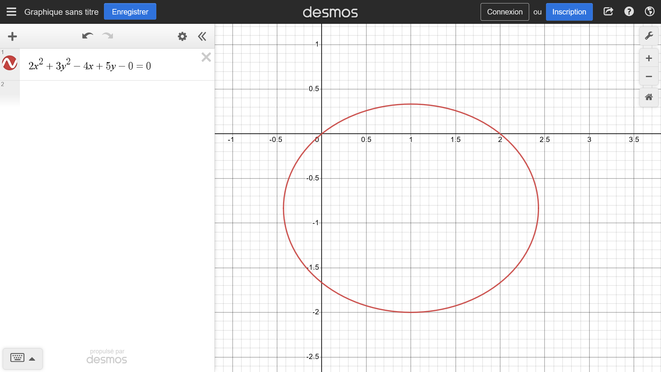Open the language globe menu
The height and width of the screenshot is (372, 661).
[650, 12]
